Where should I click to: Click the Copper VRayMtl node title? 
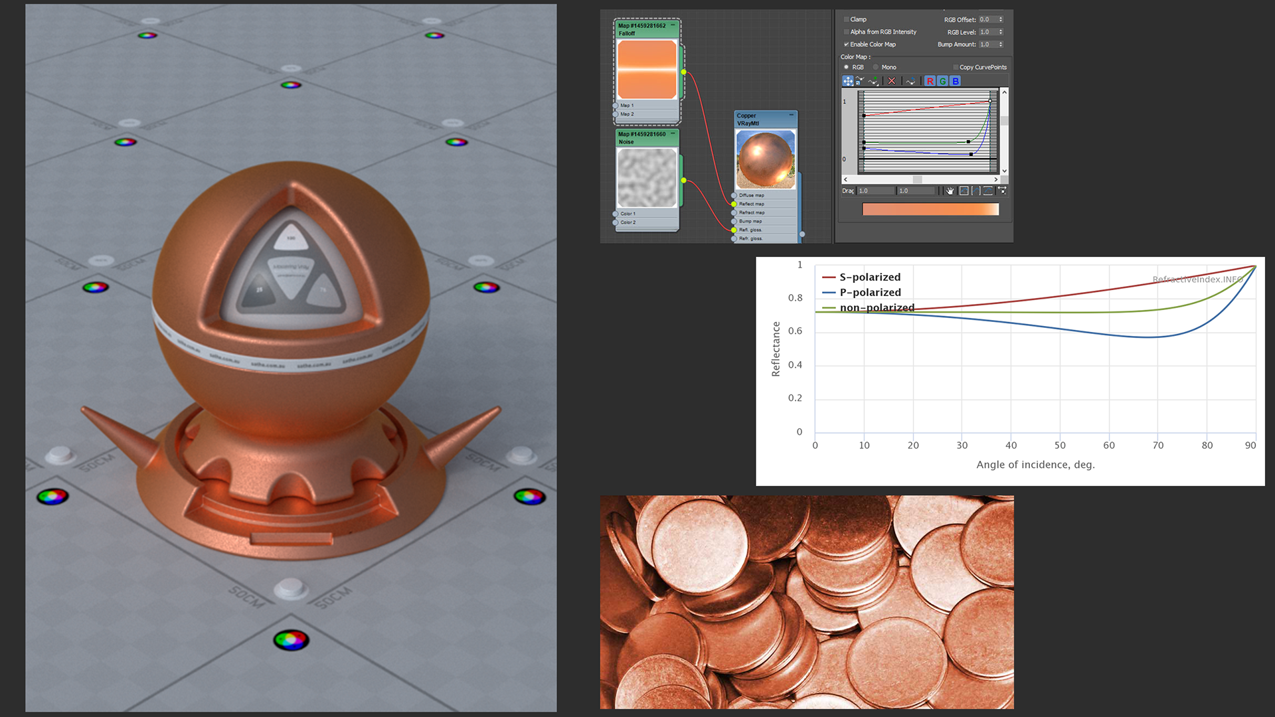[x=766, y=119]
